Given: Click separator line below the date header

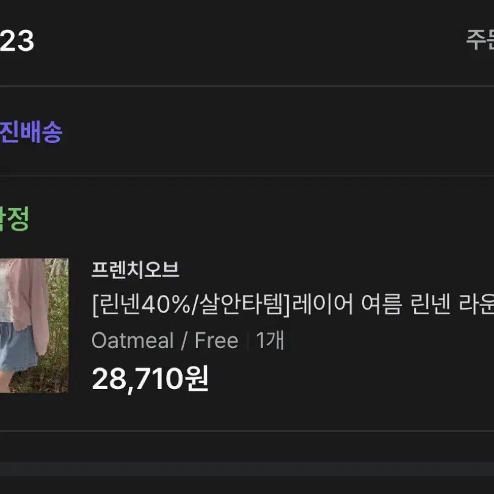Looking at the screenshot, I should coord(247,85).
